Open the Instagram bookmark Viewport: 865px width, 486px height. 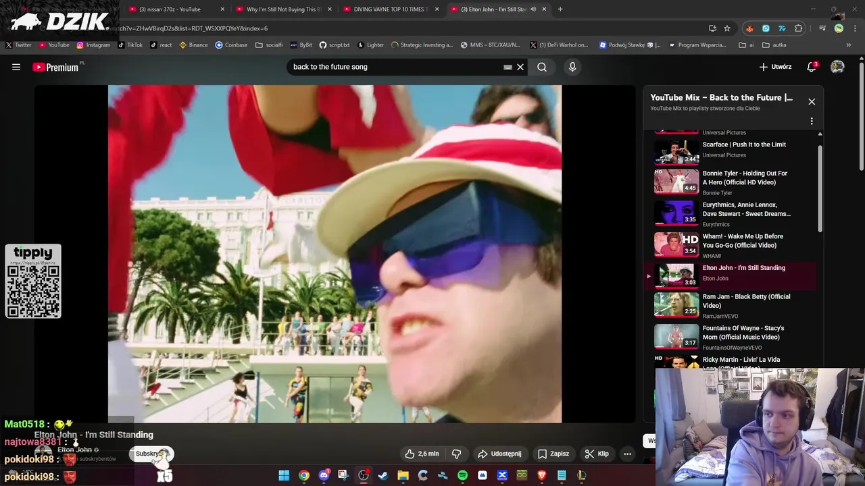tap(93, 45)
